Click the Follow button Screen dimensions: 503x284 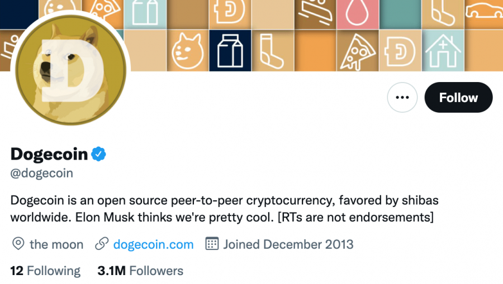(x=458, y=98)
